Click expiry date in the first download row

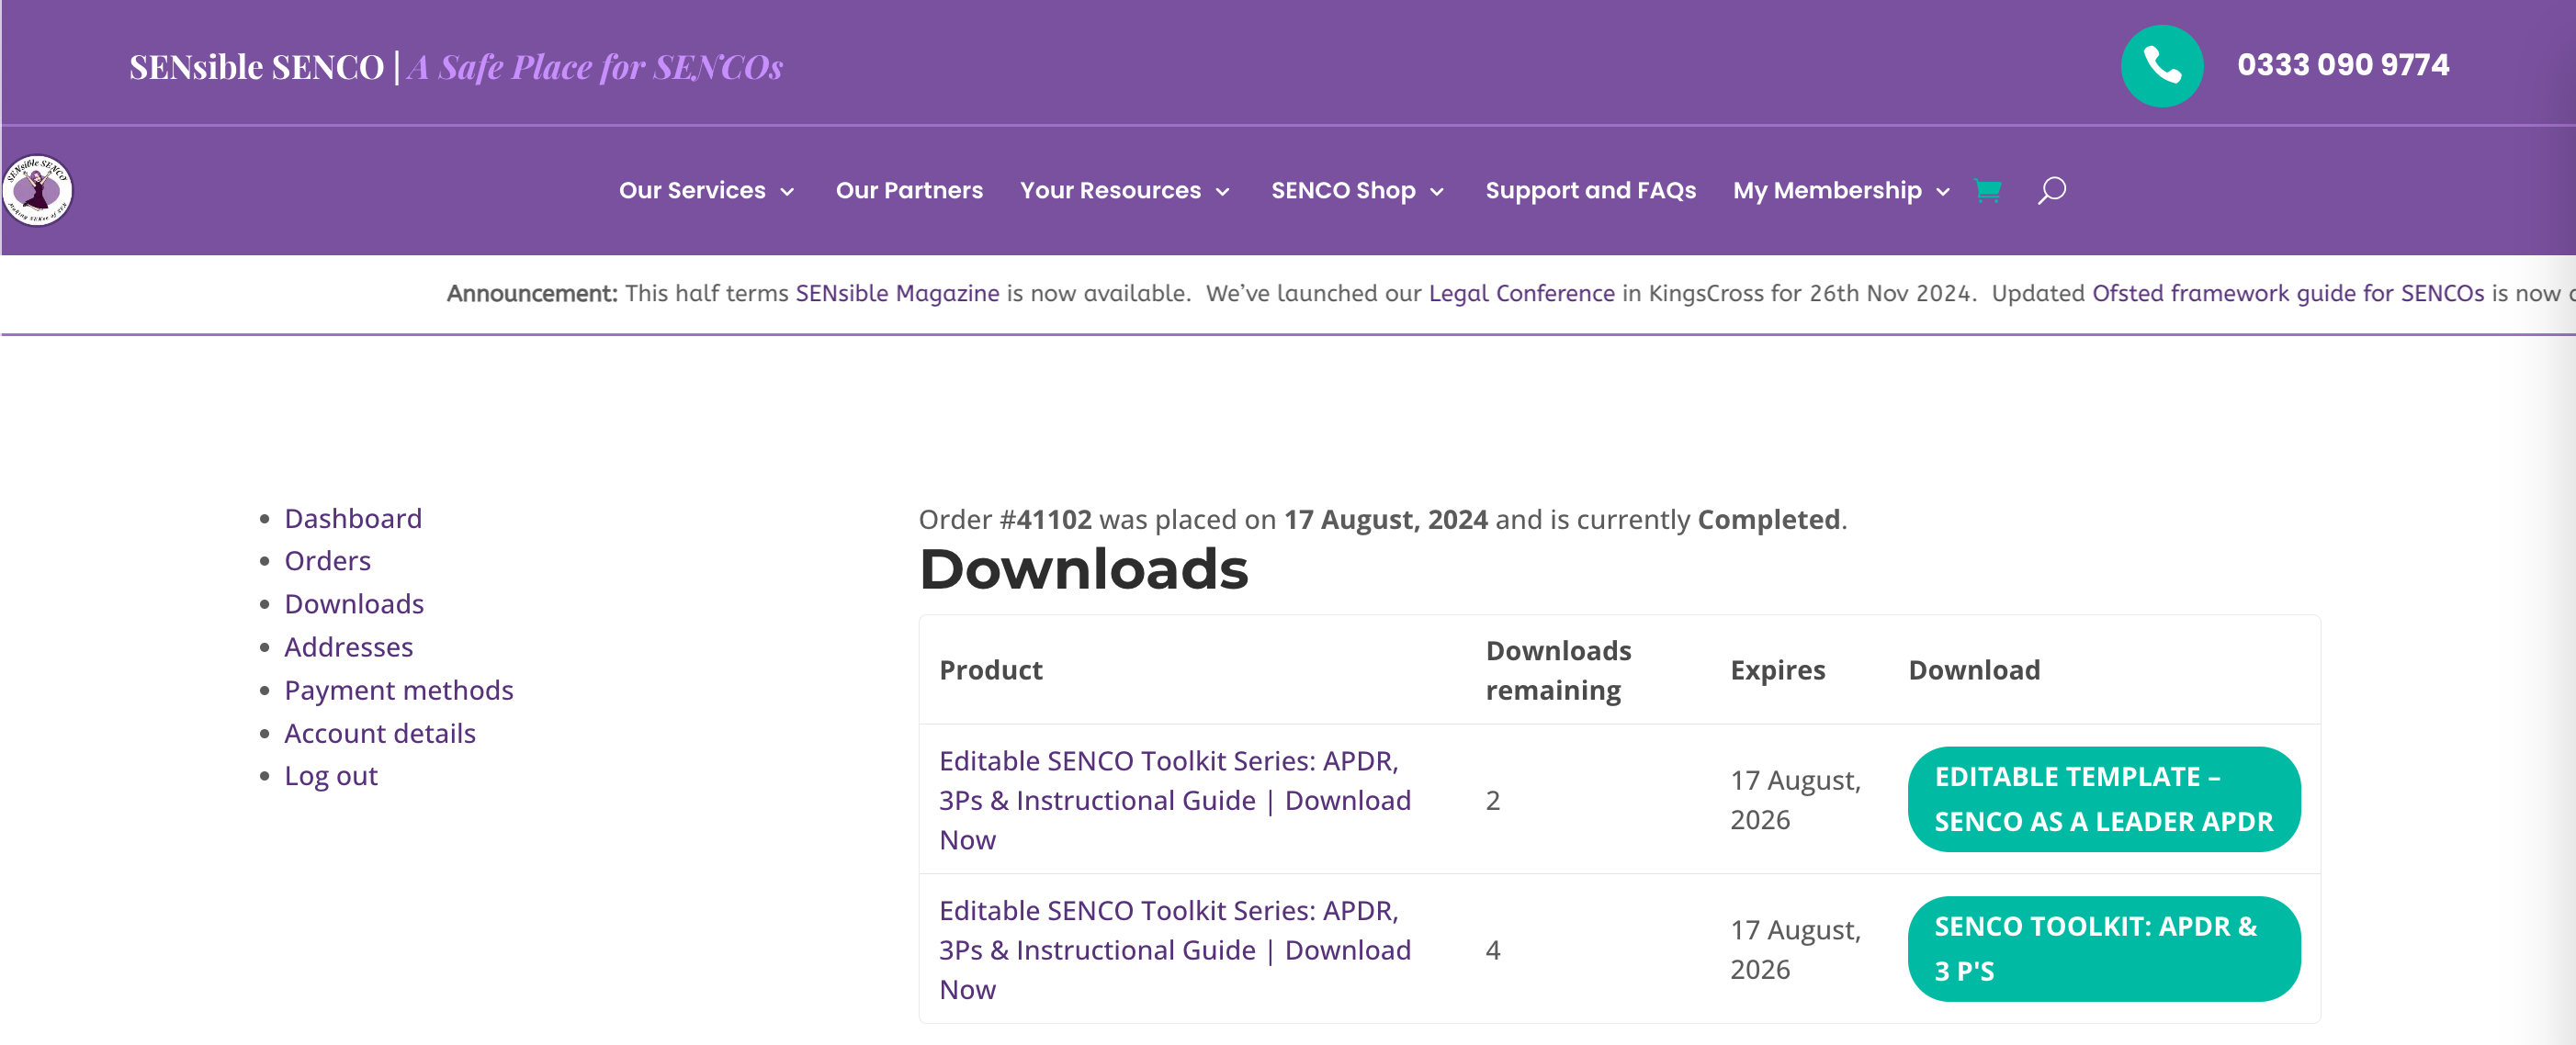click(x=1795, y=800)
